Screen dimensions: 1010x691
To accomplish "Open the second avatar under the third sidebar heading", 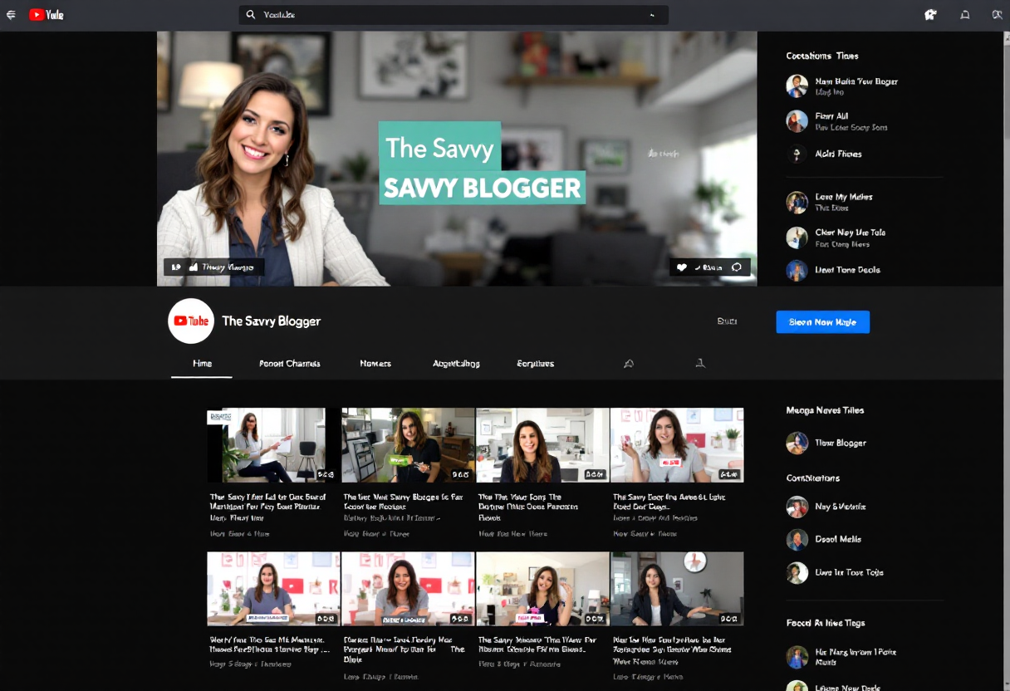I will point(797,540).
